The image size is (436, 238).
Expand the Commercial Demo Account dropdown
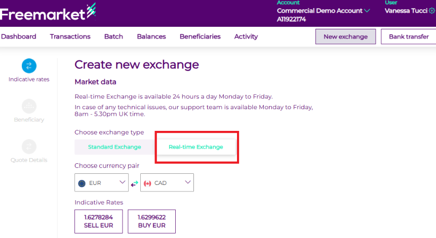(367, 11)
